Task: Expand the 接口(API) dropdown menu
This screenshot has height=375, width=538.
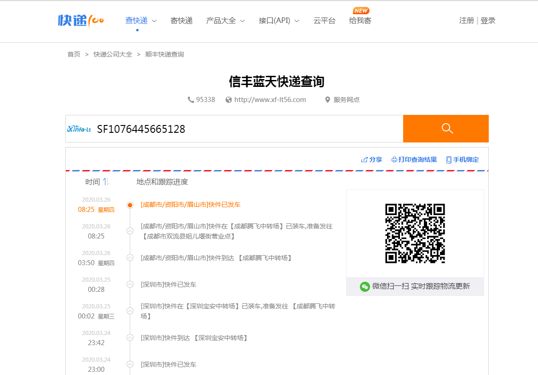Action: [x=279, y=21]
